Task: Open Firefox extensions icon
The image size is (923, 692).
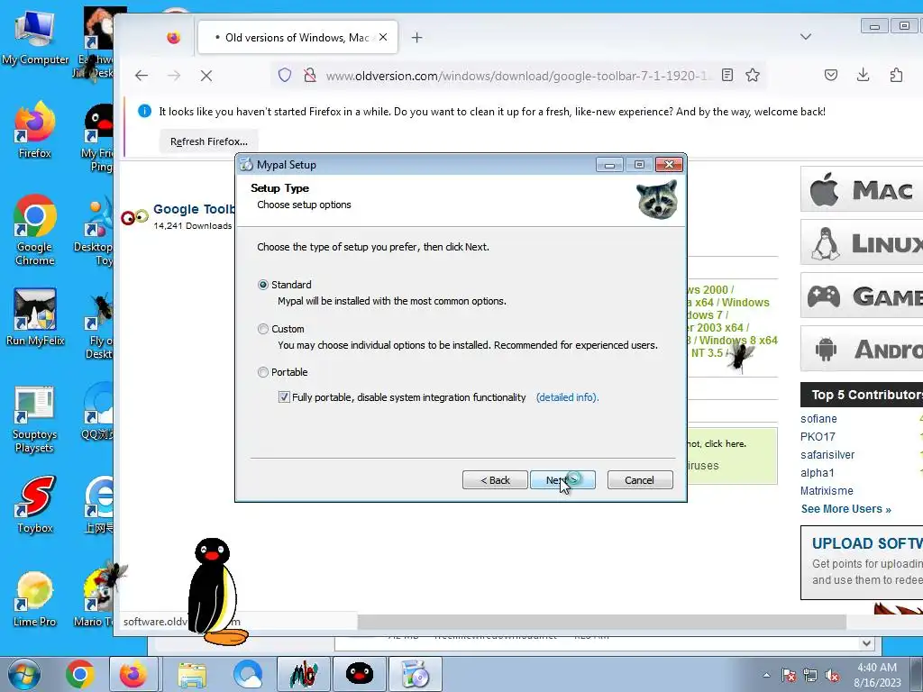Action: click(896, 76)
